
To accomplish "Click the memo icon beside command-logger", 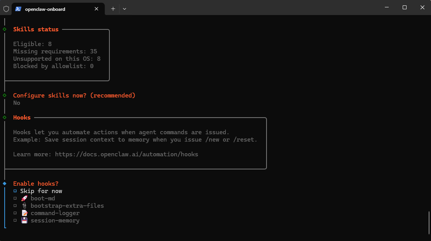I will point(24,213).
